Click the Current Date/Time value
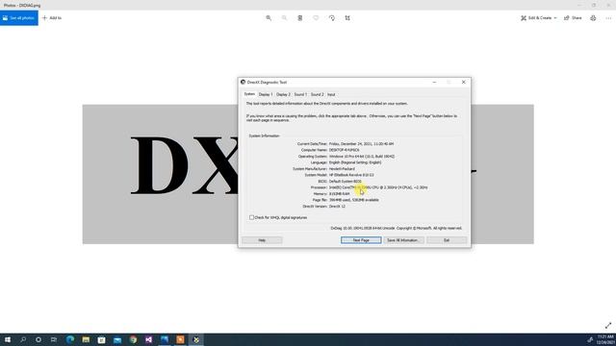Screen dimensions: 616x346 tap(362, 144)
